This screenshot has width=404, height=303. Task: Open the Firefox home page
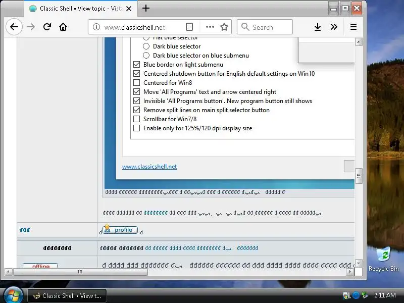click(x=63, y=27)
